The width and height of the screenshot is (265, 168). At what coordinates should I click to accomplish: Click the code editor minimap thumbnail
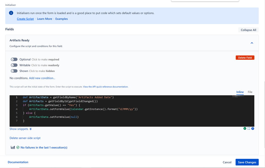(x=238, y=97)
